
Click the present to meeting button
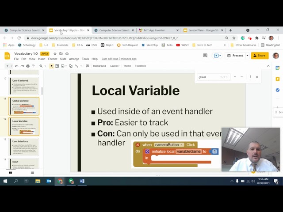(217, 56)
